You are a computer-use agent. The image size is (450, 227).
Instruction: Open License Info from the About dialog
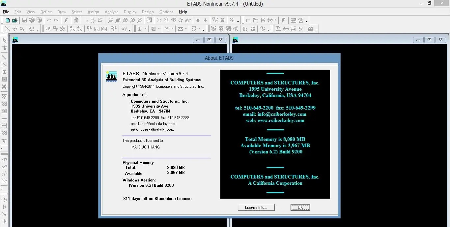pyautogui.click(x=256, y=207)
